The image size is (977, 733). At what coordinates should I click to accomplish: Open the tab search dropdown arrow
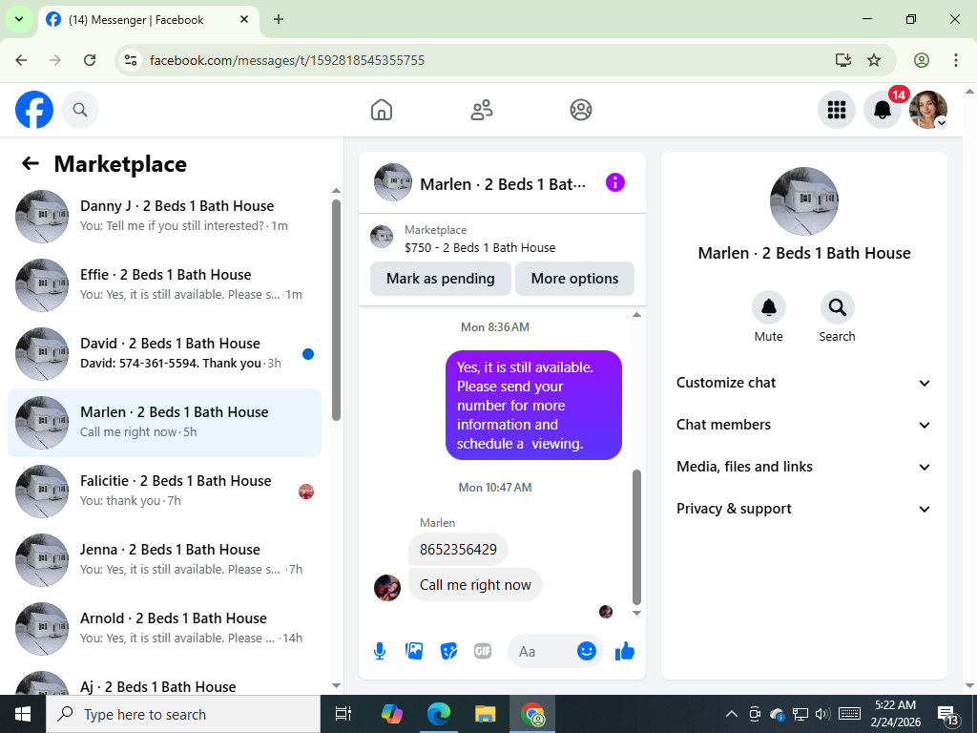coord(19,19)
